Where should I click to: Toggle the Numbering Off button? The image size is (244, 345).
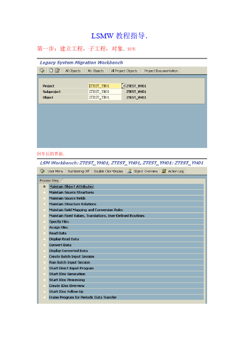point(78,171)
